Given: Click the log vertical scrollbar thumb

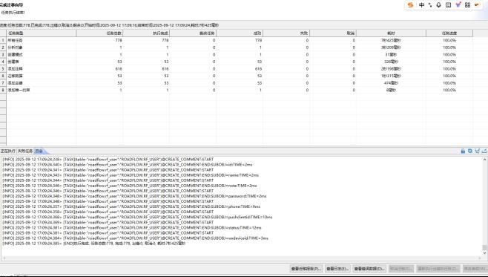Looking at the screenshot, I should pyautogui.click(x=484, y=247).
